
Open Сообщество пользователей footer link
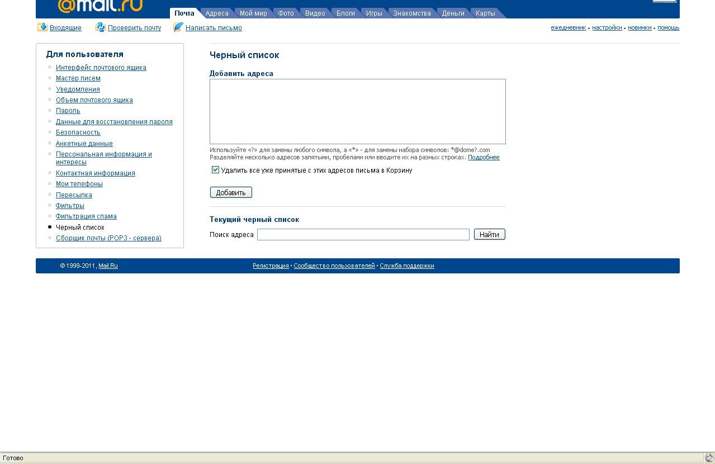pos(334,266)
